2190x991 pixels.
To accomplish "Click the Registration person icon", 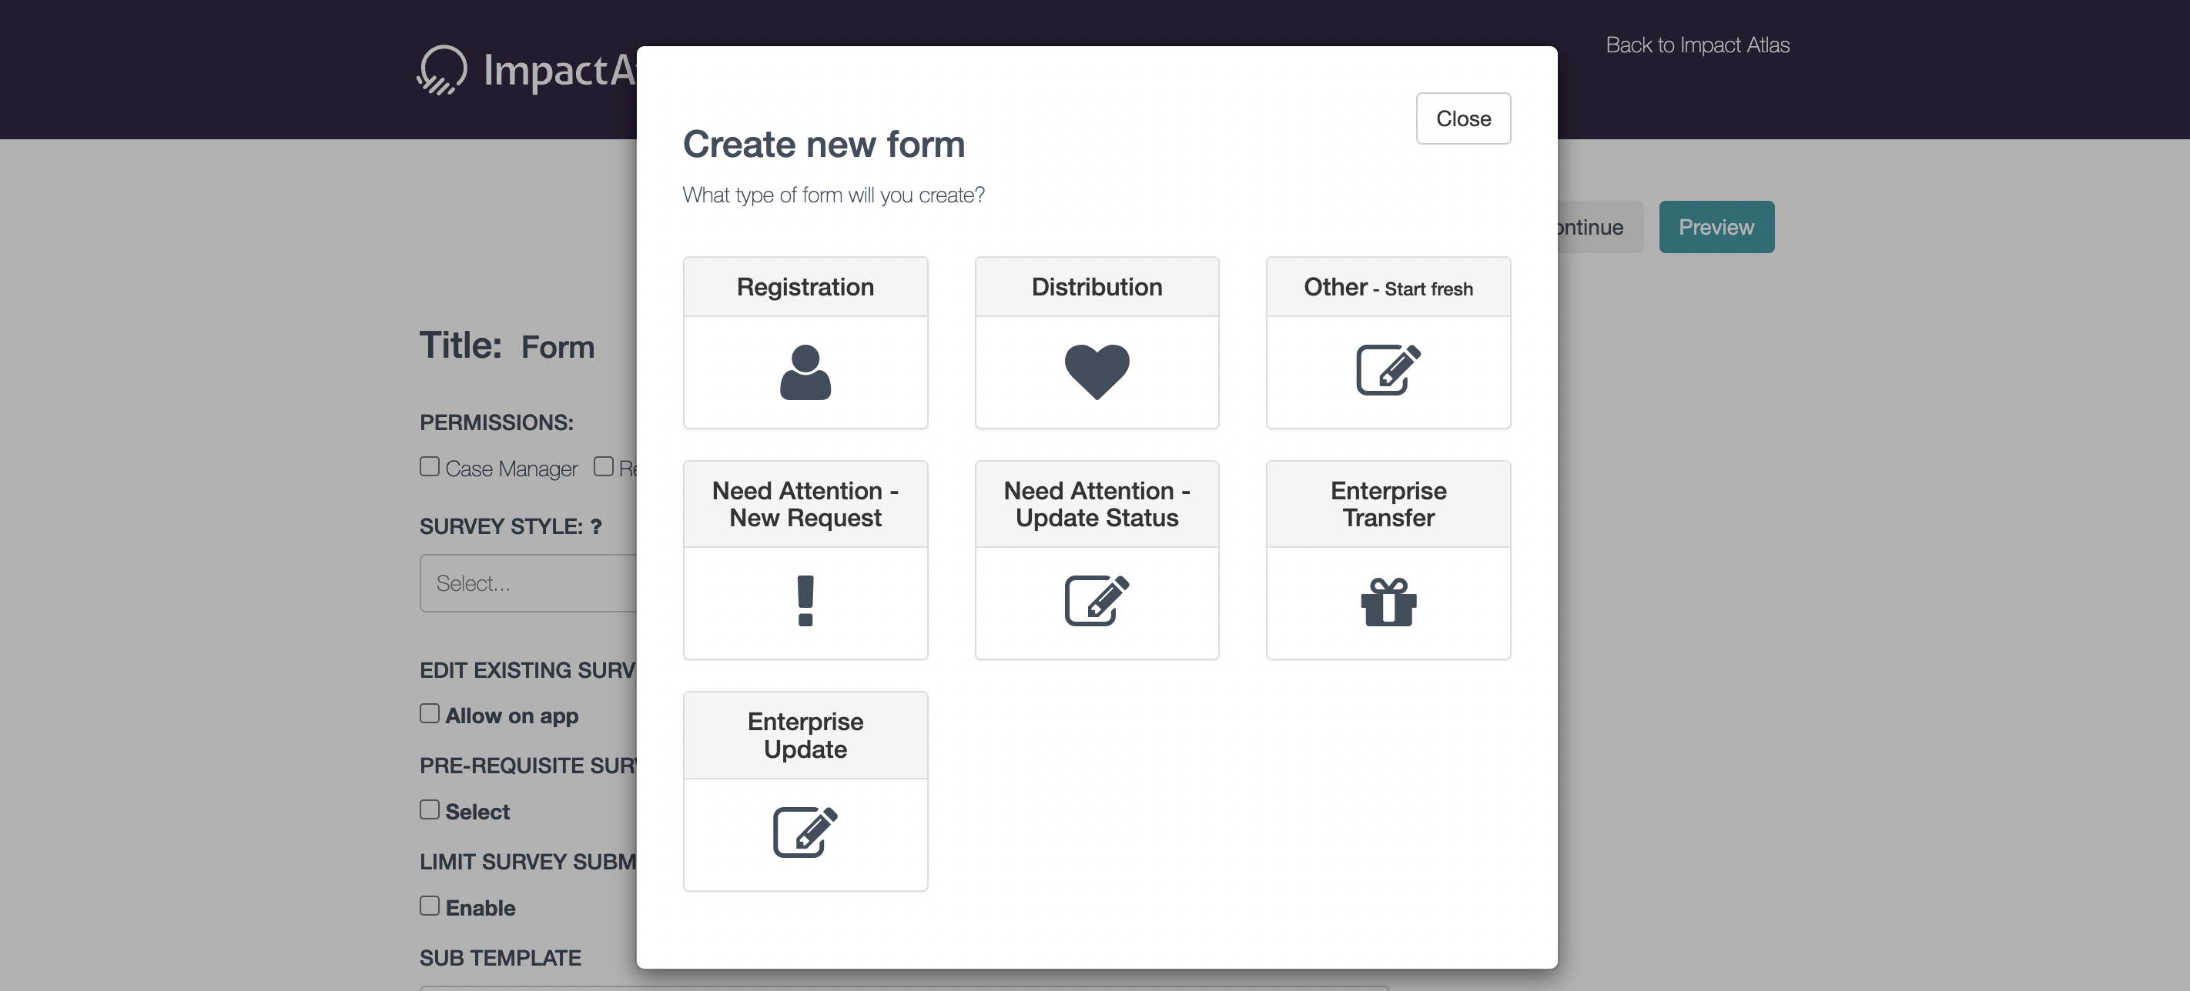I will [805, 372].
